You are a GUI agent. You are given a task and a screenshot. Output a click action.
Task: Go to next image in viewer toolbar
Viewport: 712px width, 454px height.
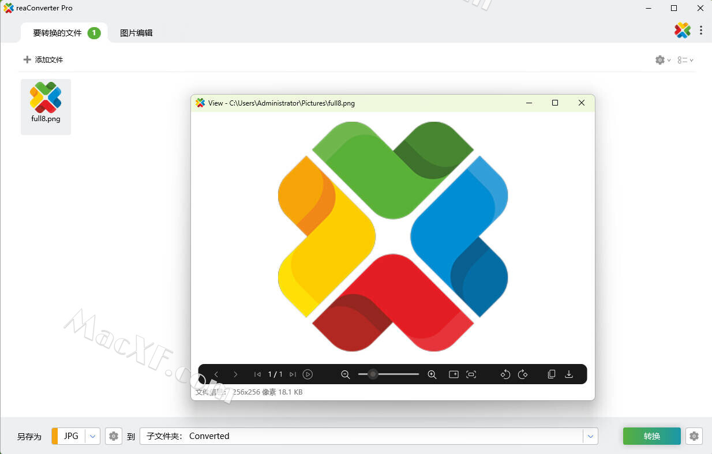(x=235, y=374)
